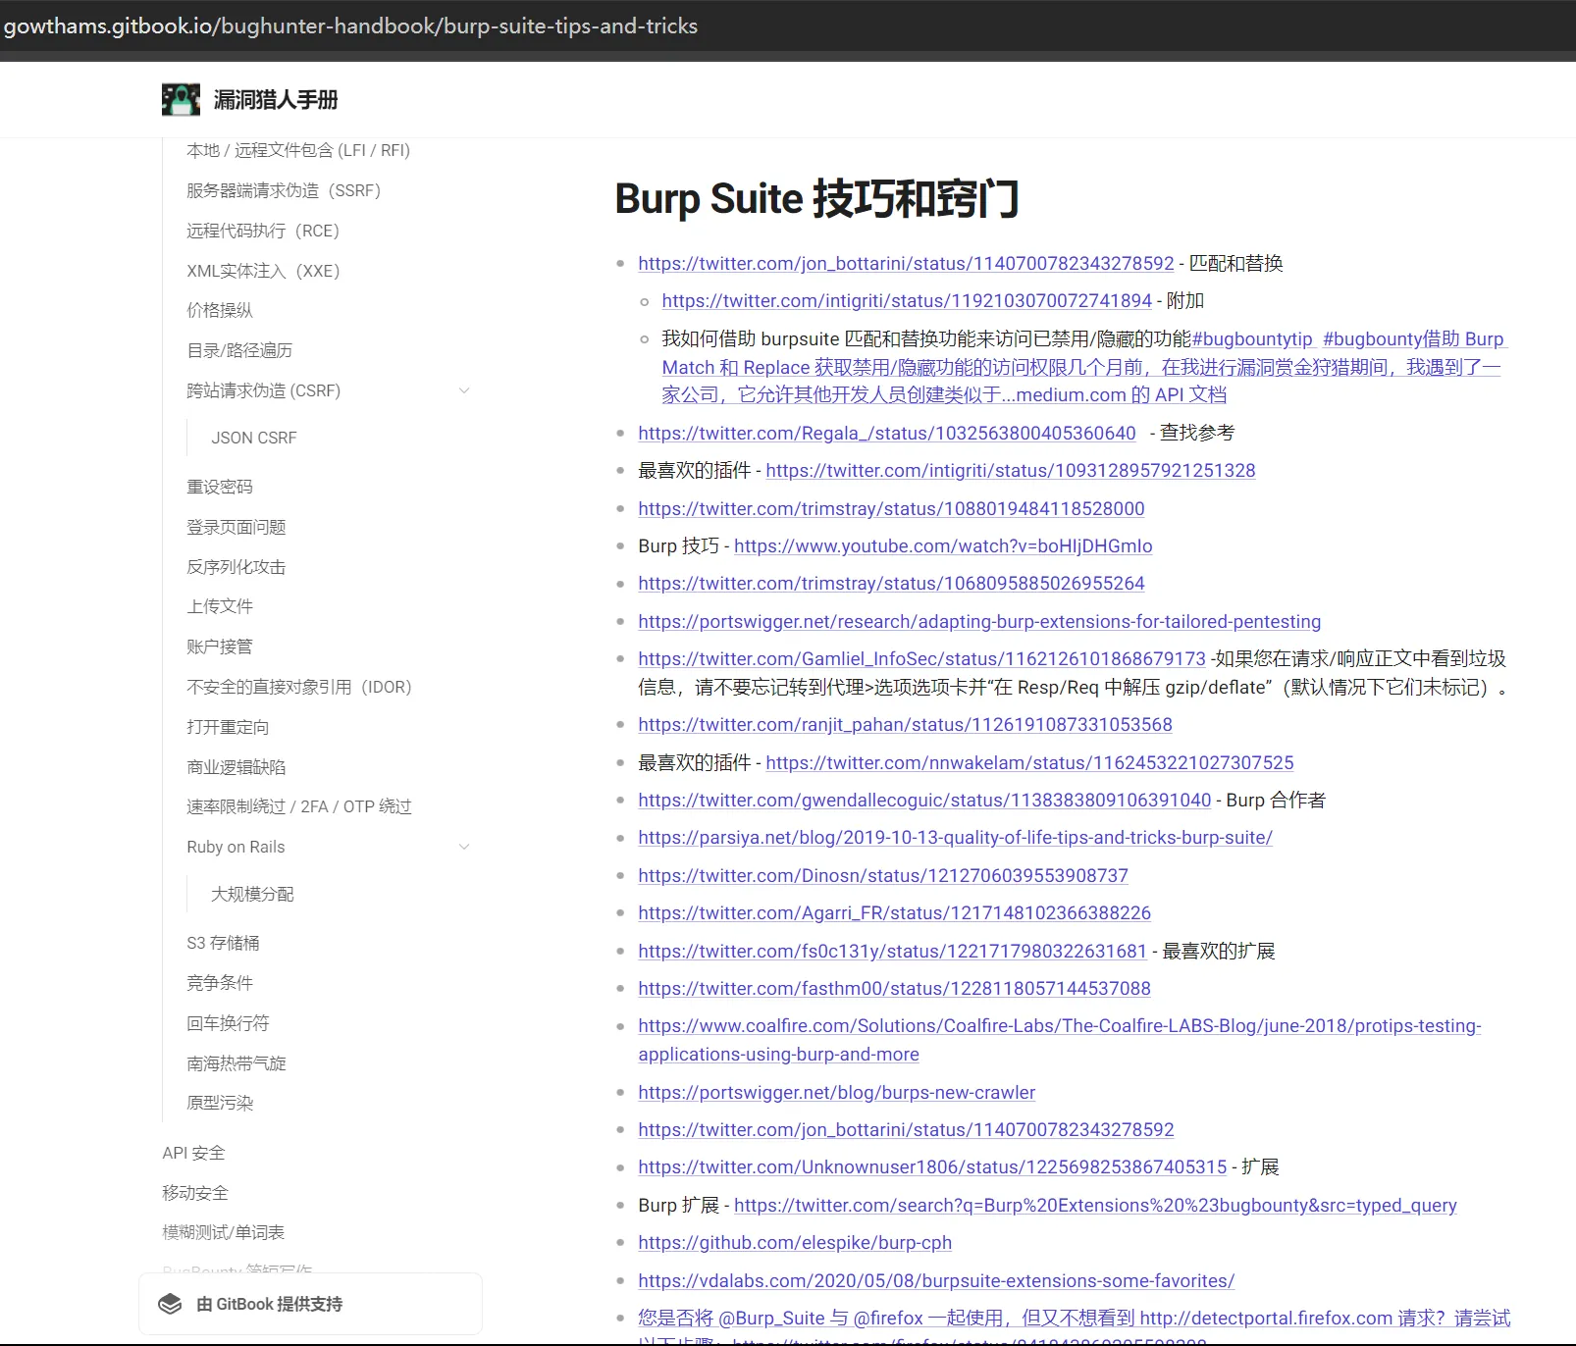Open trimstray status 1068095885026955264 link

coord(891,583)
